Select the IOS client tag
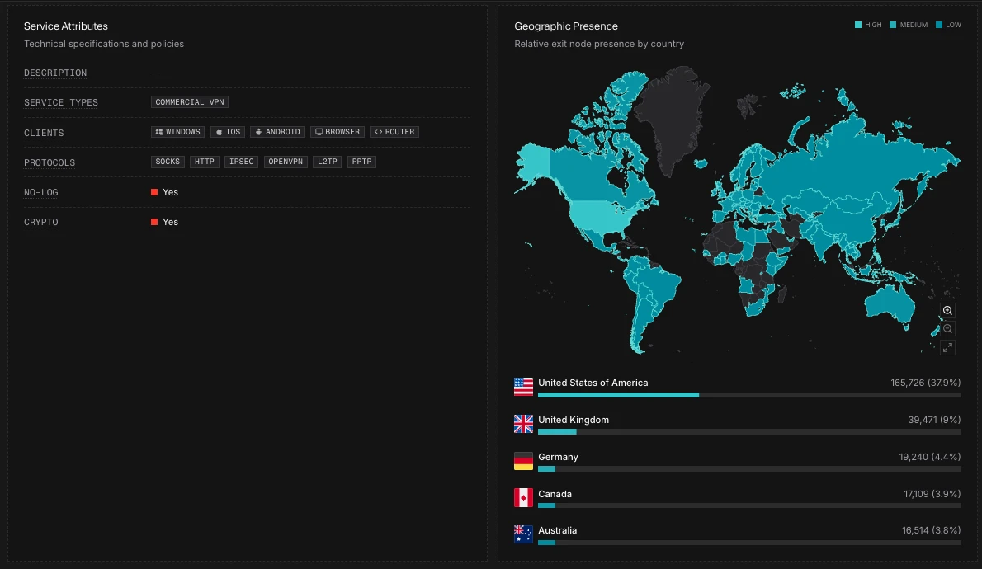Screen dimensions: 982x569 (x=228, y=132)
